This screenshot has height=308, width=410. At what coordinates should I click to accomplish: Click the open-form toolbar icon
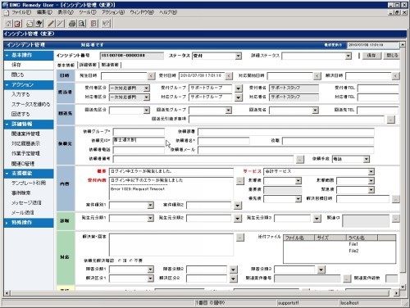(30, 24)
